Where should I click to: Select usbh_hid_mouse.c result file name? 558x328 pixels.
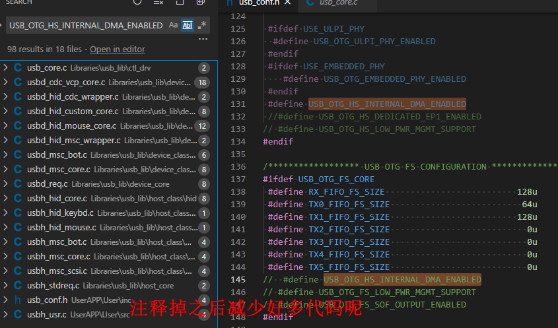pos(61,228)
